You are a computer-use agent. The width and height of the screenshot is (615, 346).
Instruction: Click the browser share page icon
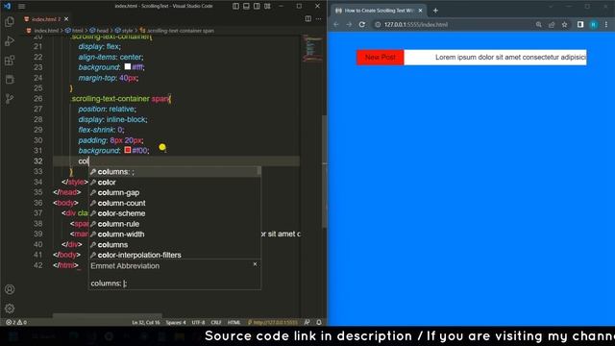(552, 24)
